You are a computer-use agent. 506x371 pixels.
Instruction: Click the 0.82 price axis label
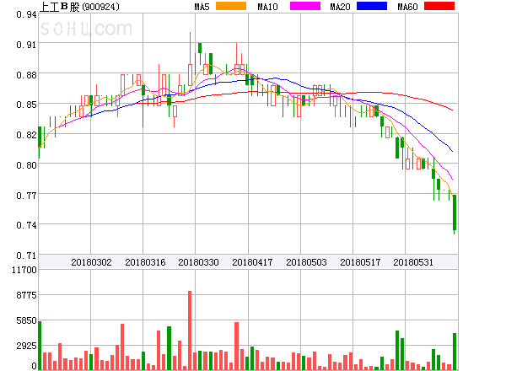click(26, 135)
